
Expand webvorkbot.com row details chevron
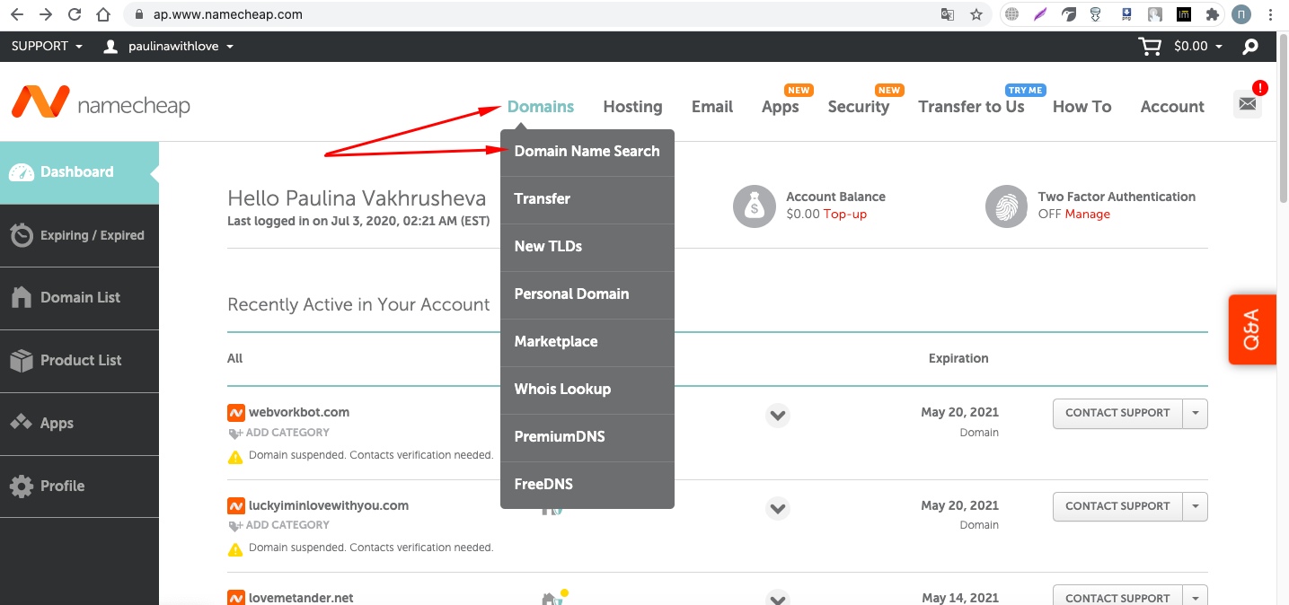click(x=778, y=416)
